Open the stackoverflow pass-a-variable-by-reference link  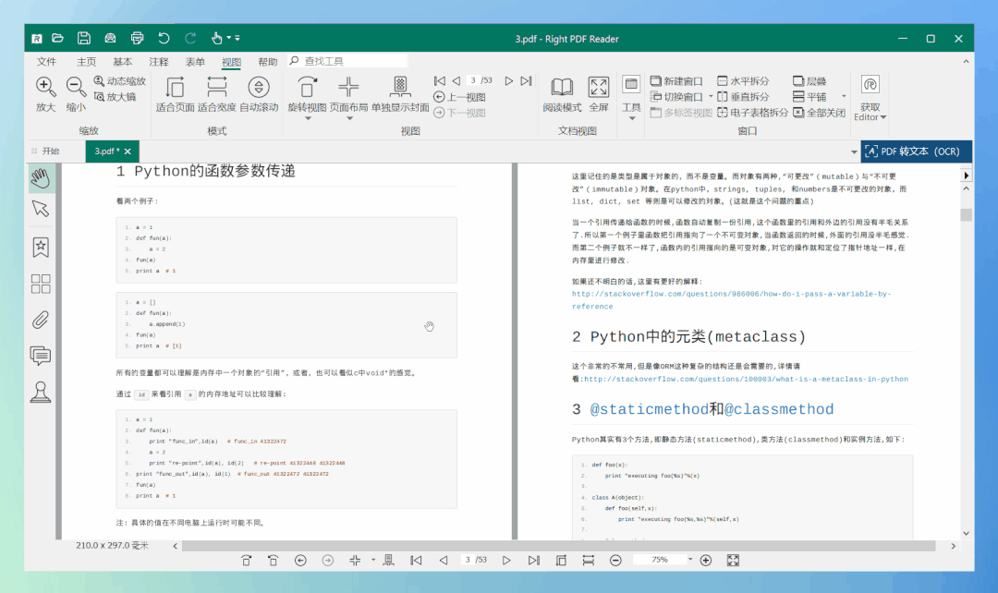pos(731,299)
